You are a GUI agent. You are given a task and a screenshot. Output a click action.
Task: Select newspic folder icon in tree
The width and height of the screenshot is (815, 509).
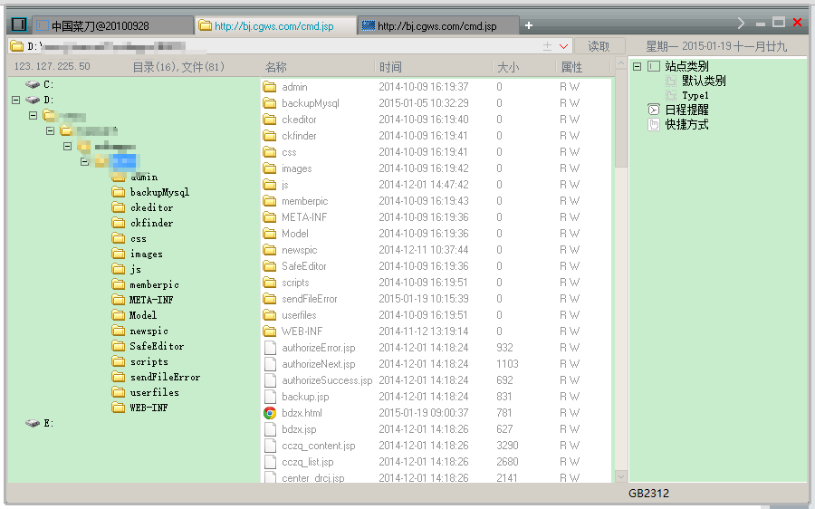coord(119,331)
